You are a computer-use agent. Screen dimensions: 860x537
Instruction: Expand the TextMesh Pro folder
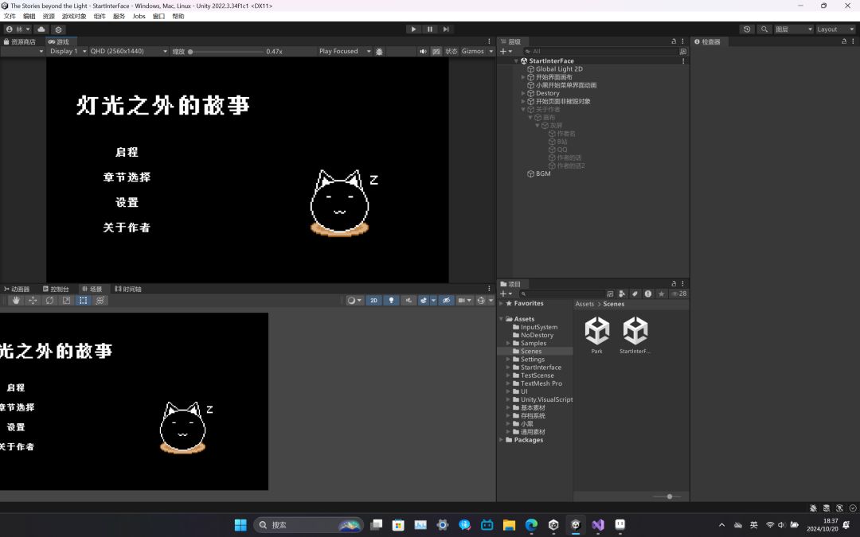(x=508, y=383)
